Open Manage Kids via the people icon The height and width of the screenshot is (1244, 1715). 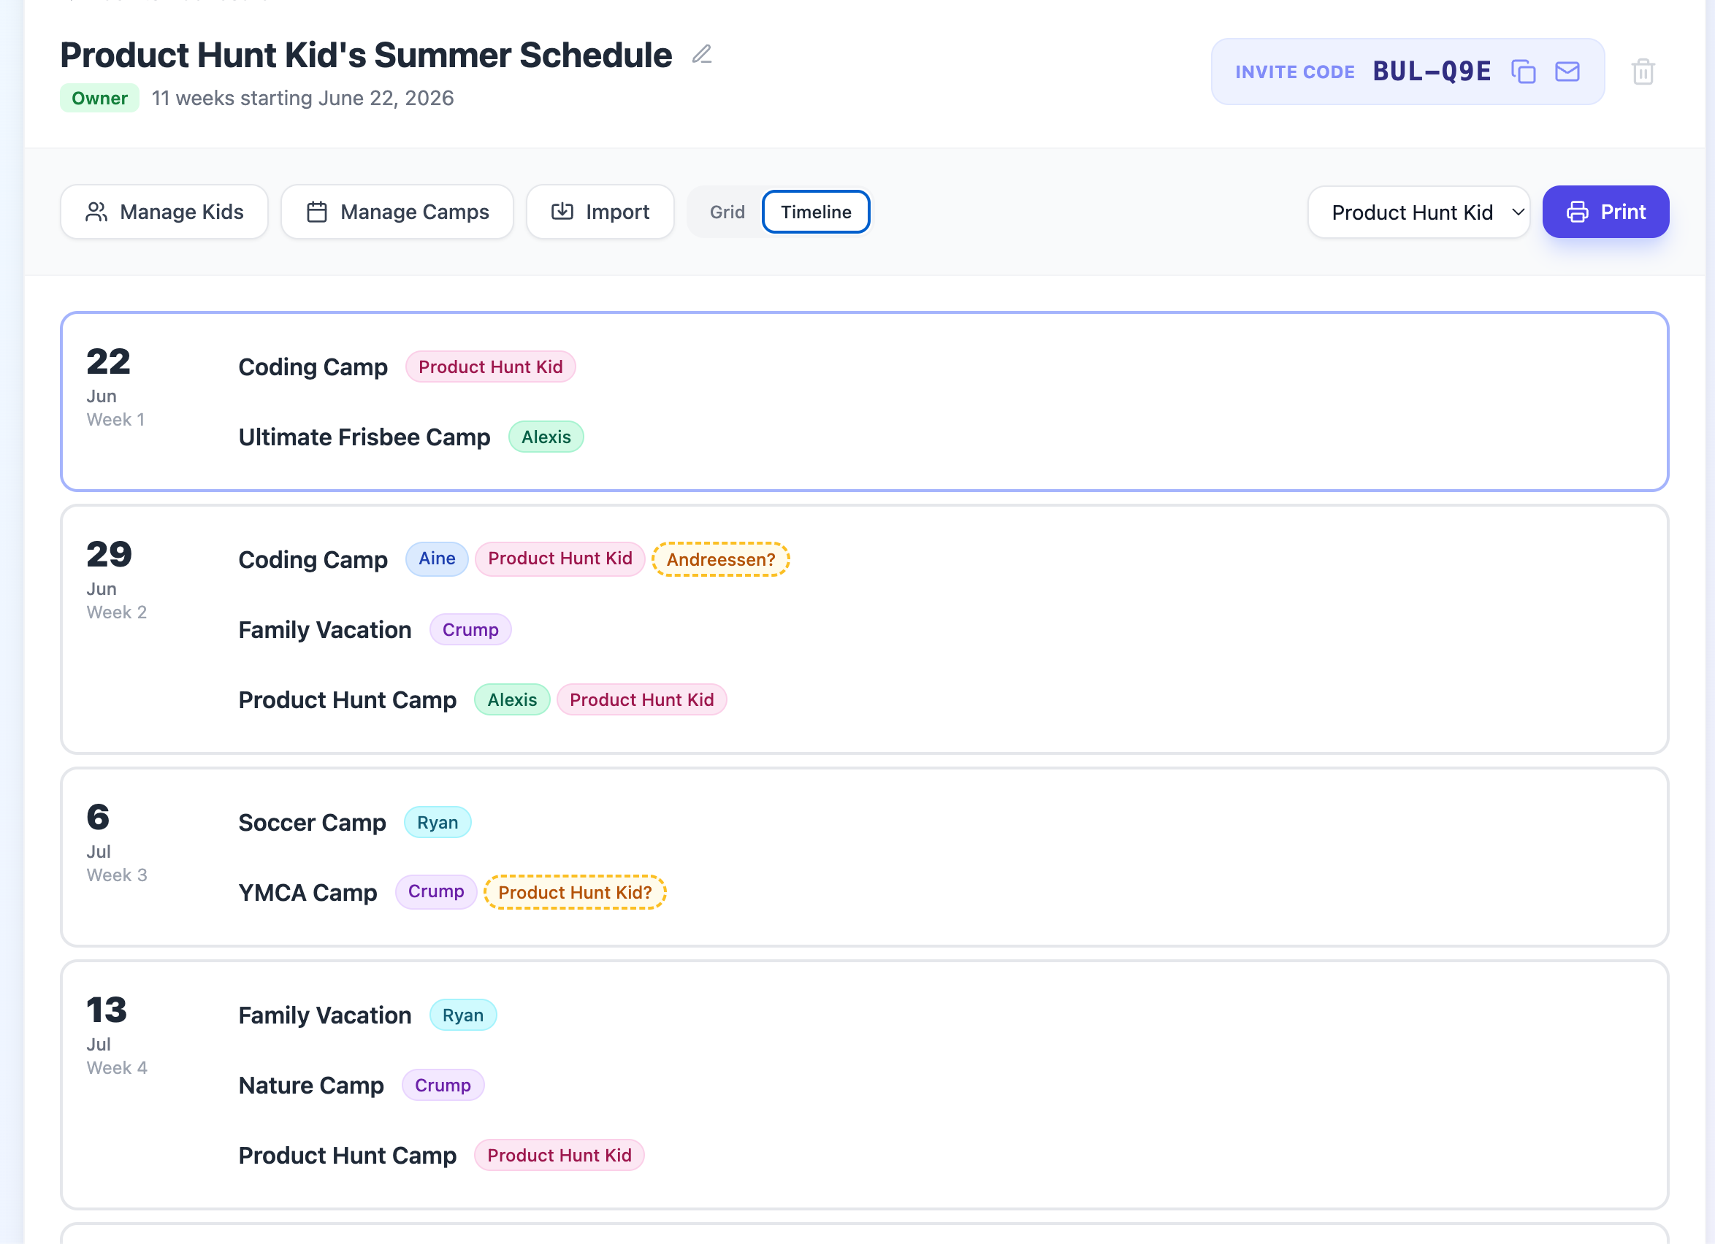pos(96,212)
